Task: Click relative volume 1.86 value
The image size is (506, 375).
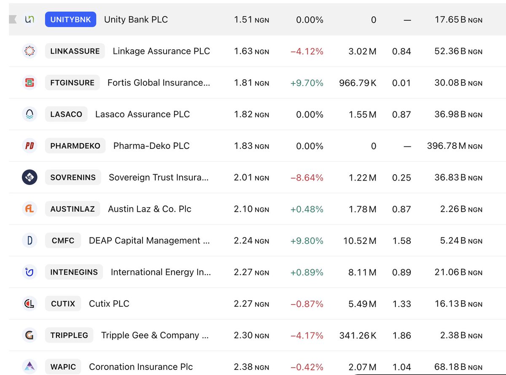Action: tap(401, 336)
